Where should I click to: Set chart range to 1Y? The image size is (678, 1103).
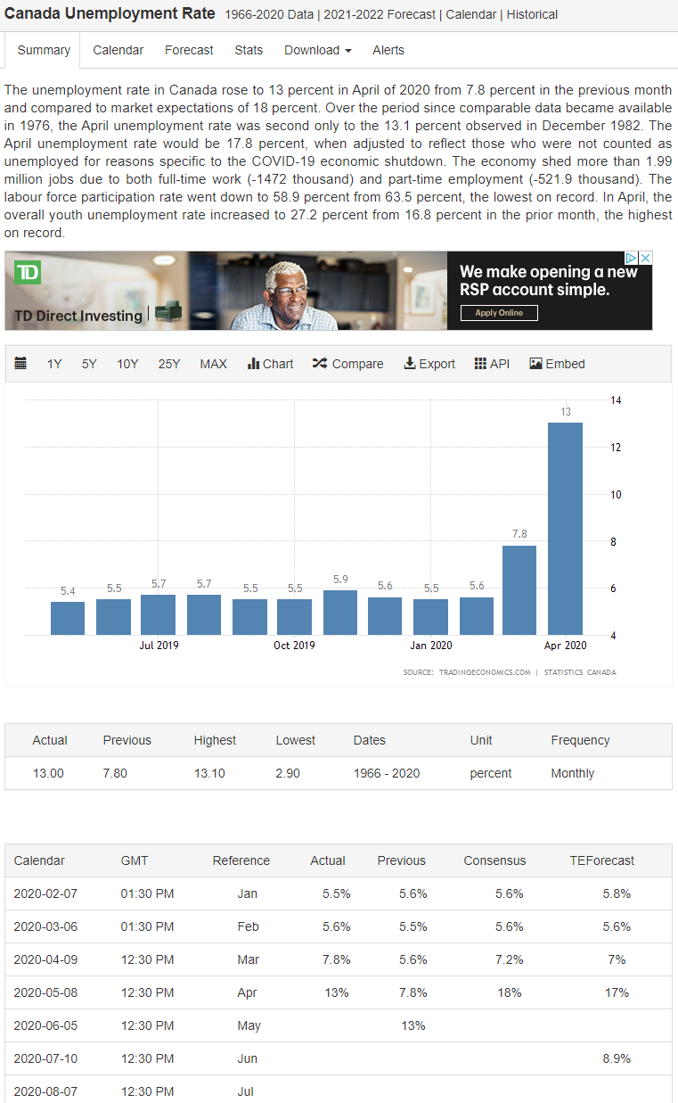point(54,364)
